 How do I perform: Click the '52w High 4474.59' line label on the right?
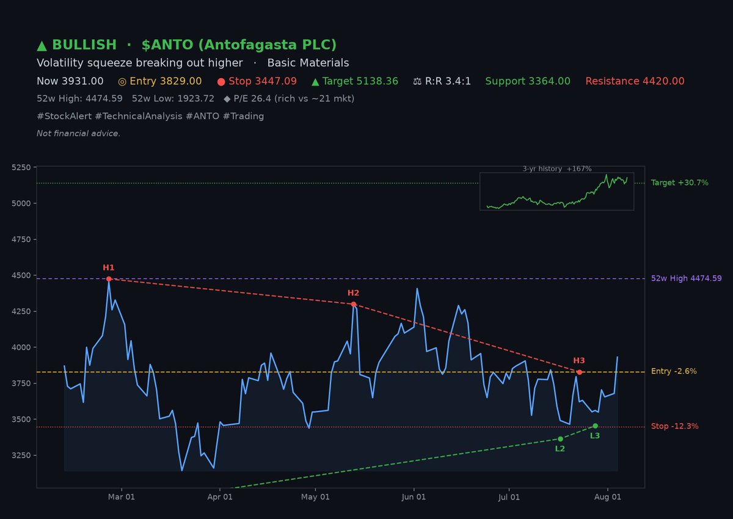pyautogui.click(x=687, y=278)
